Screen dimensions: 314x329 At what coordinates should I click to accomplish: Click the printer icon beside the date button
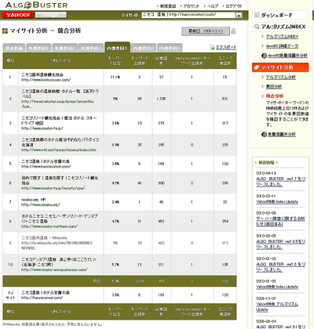tap(233, 31)
